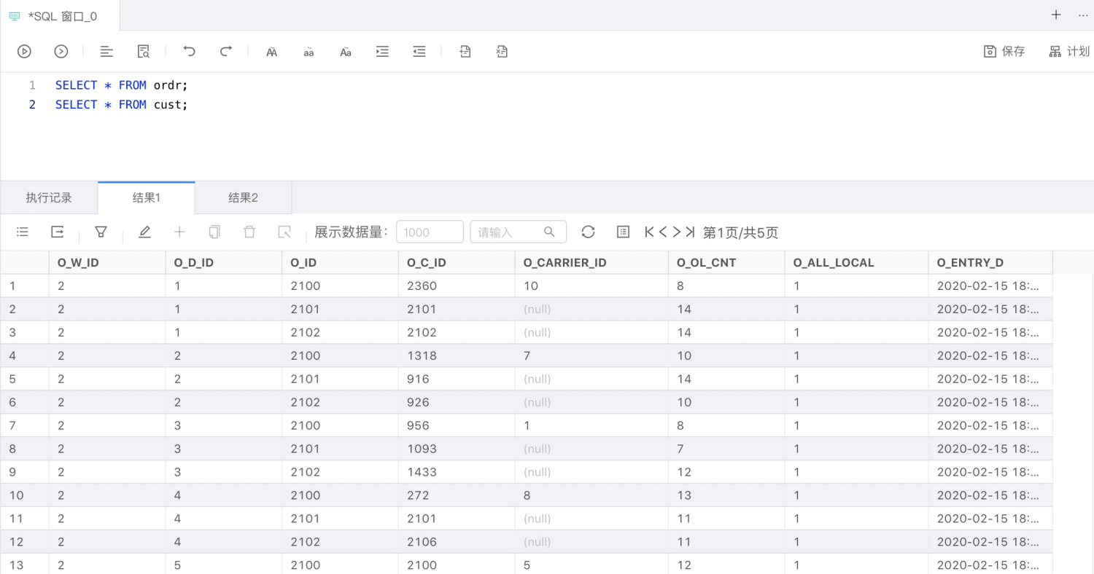The image size is (1094, 574).
Task: Click the O_C_ID column header
Action: [x=457, y=262]
